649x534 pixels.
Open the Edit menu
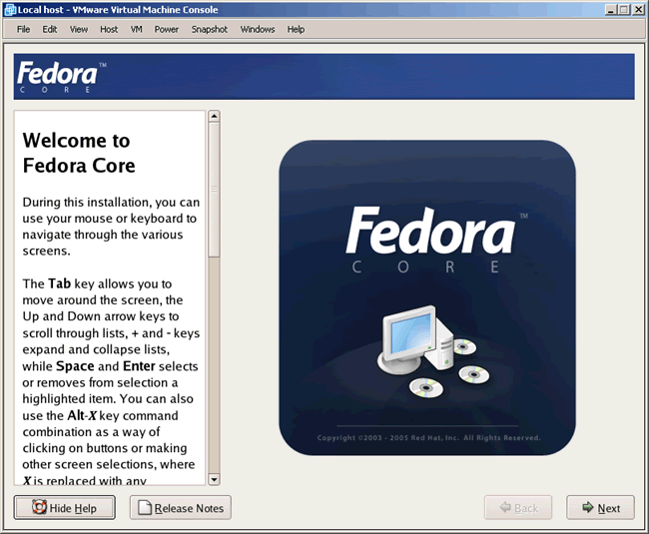click(x=50, y=29)
